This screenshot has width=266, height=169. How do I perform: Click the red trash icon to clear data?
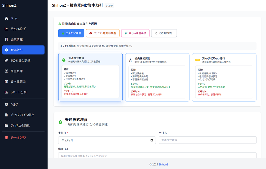tap(7, 138)
